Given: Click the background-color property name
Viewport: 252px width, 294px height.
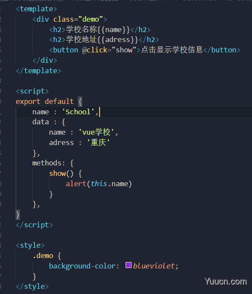Looking at the screenshot, I should point(82,266).
